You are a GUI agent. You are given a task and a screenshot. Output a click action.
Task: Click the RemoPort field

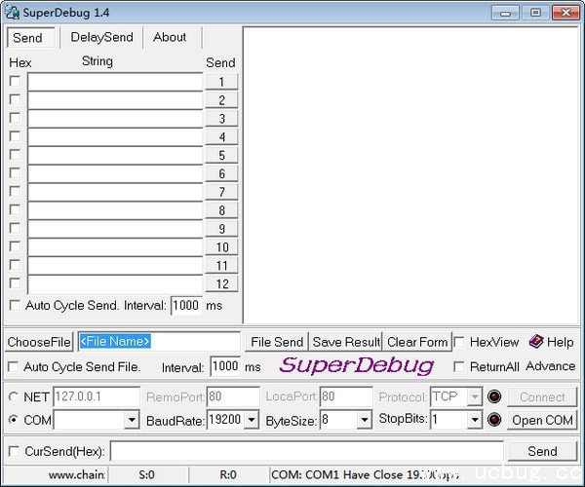[233, 396]
